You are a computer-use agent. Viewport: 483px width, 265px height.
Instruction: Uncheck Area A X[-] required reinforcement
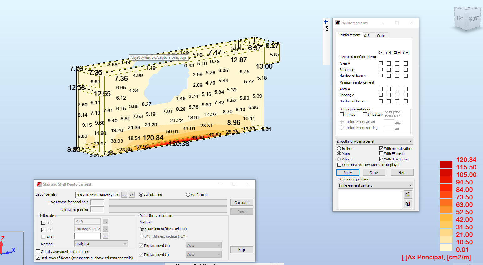pyautogui.click(x=381, y=63)
